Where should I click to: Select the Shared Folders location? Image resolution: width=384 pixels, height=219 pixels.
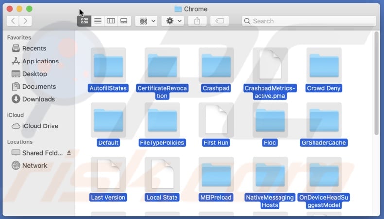pyautogui.click(x=37, y=153)
